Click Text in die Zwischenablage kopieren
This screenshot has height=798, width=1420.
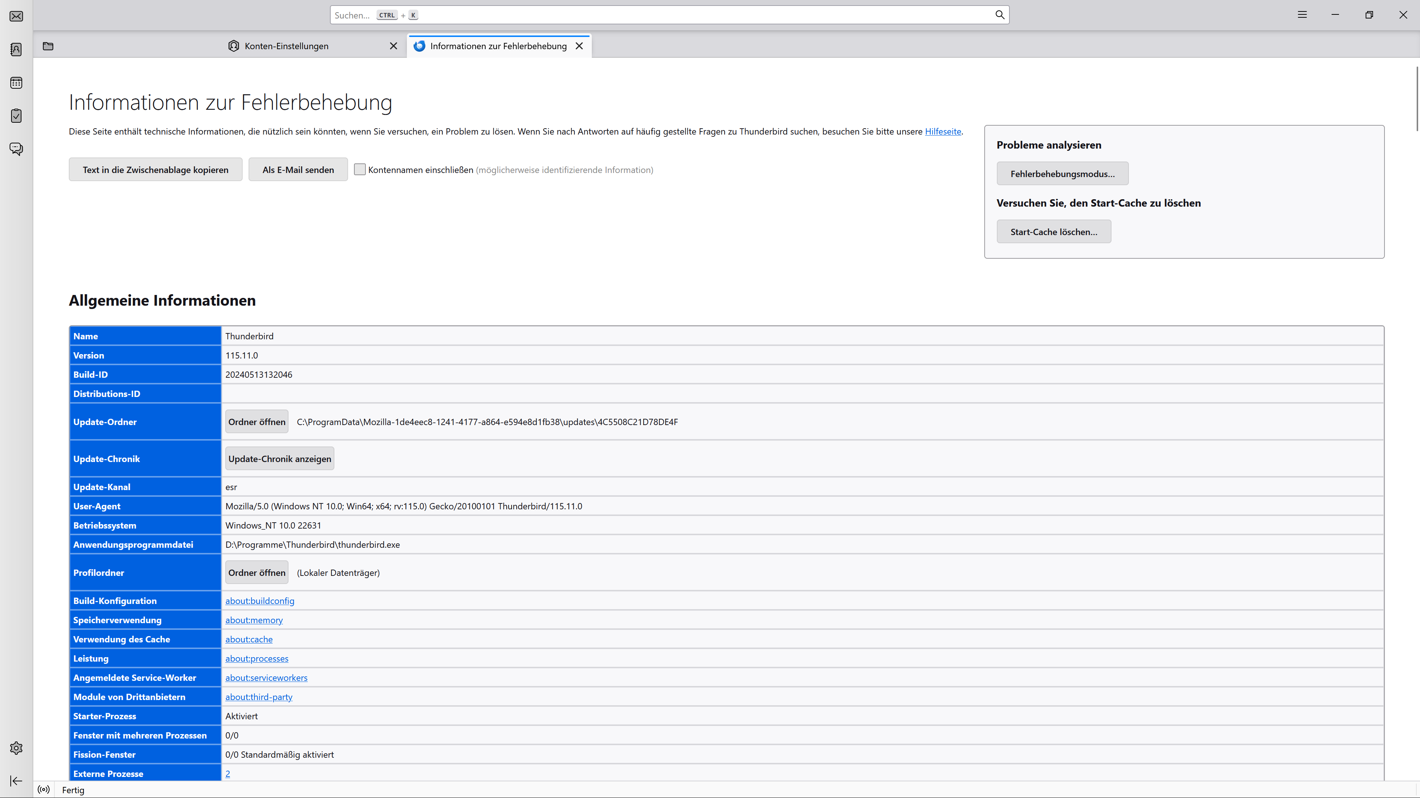click(155, 170)
